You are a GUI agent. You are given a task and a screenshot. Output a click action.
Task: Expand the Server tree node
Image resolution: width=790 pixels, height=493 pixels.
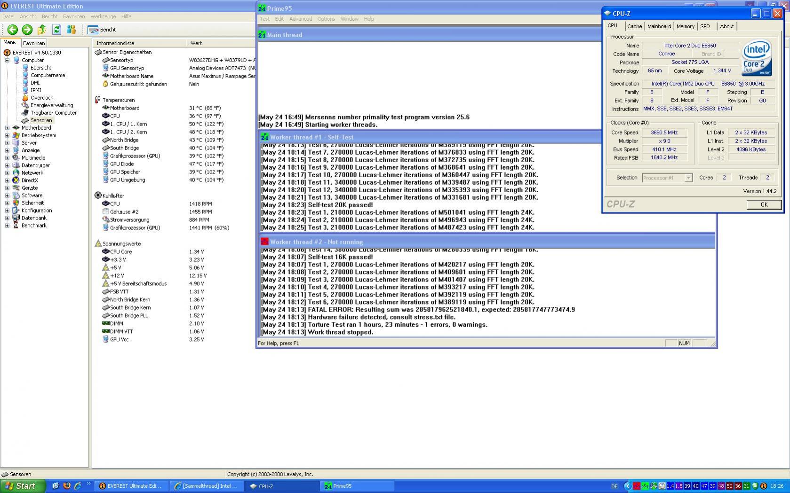click(x=7, y=143)
